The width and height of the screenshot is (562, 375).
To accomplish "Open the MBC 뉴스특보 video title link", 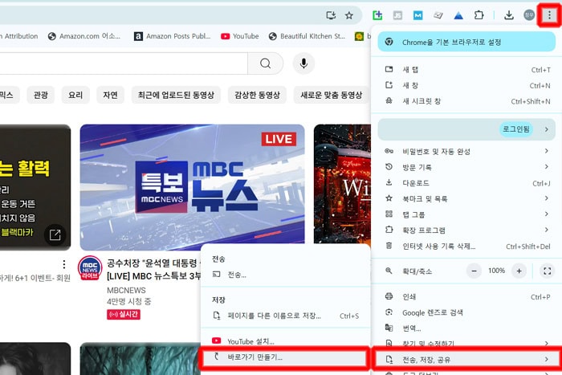I will [x=153, y=270].
